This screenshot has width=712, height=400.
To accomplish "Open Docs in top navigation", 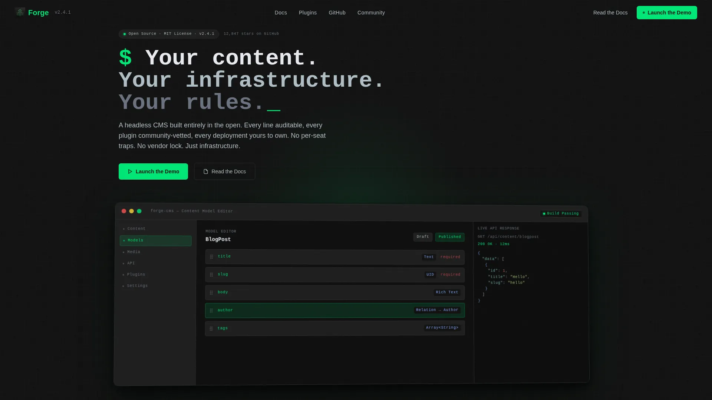I will (x=281, y=13).
